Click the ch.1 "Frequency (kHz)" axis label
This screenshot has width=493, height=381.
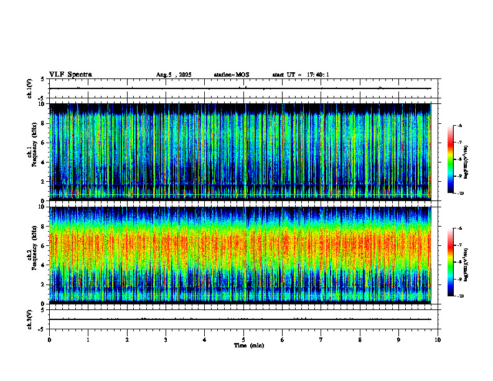point(34,143)
